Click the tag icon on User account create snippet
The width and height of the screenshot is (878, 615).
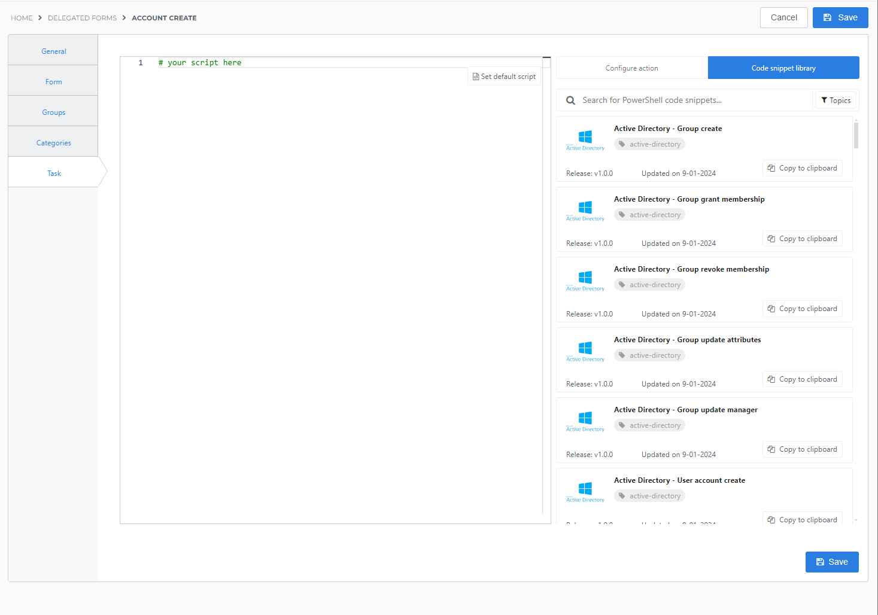click(622, 496)
